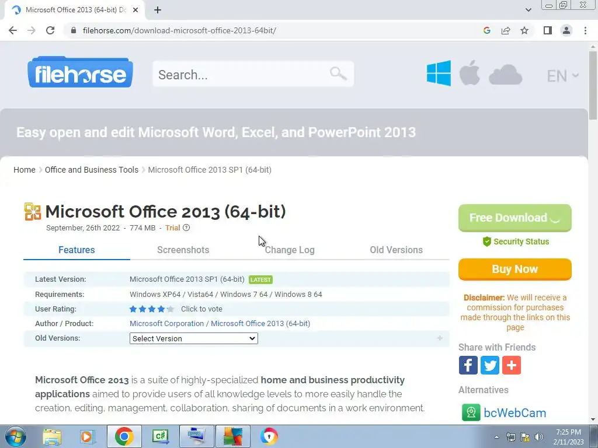Click the Trial info question mark
Screen dimensions: 598x448
[186, 228]
